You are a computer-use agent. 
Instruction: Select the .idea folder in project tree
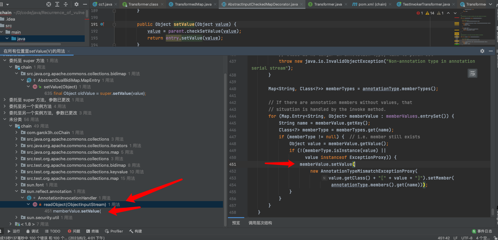point(10,19)
